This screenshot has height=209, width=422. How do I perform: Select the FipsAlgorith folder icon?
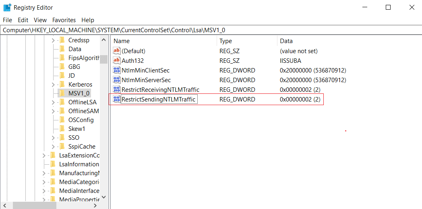pos(62,58)
